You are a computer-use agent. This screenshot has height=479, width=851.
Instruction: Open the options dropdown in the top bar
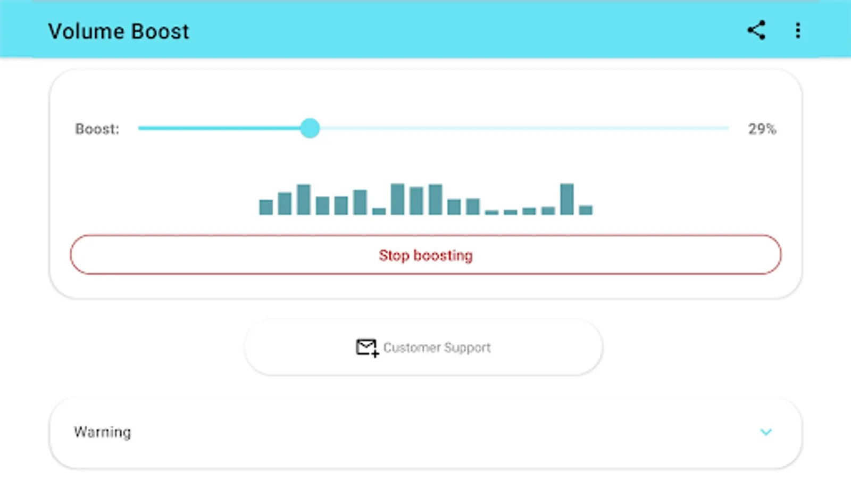797,30
